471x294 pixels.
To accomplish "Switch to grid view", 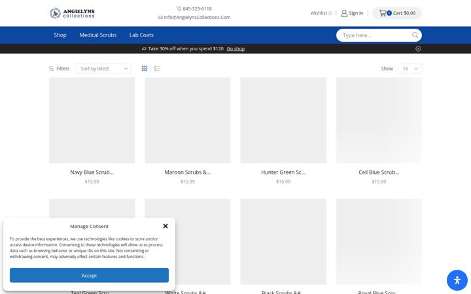I will tap(145, 69).
